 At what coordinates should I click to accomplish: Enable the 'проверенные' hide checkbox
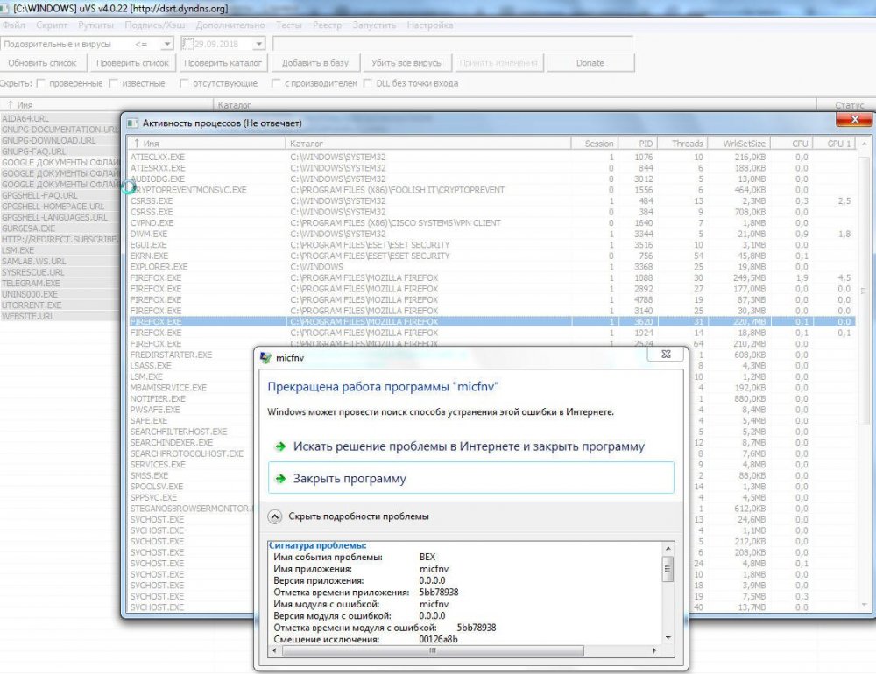pos(40,84)
